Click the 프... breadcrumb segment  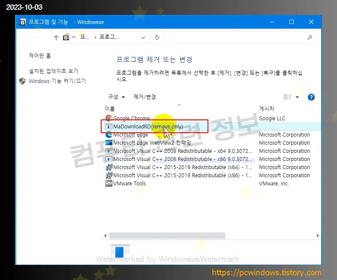[84, 37]
